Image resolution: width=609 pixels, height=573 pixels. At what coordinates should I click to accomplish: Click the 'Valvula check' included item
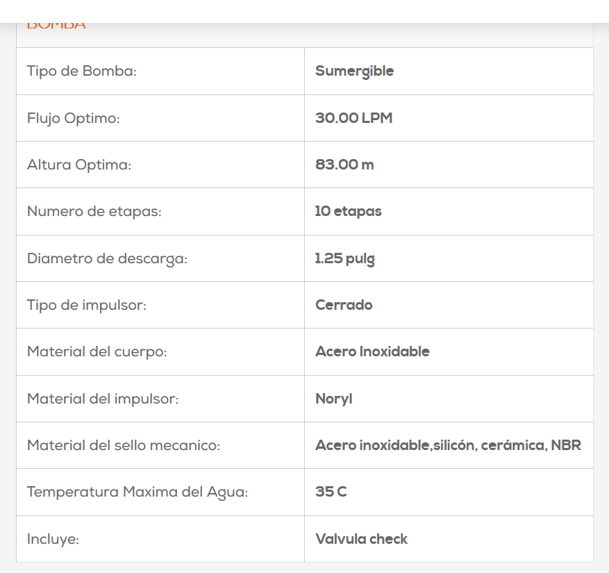tap(361, 539)
